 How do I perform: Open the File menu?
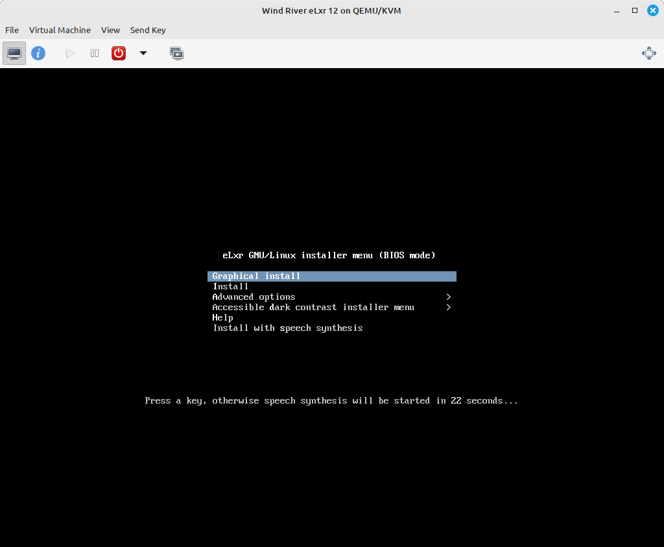click(12, 30)
